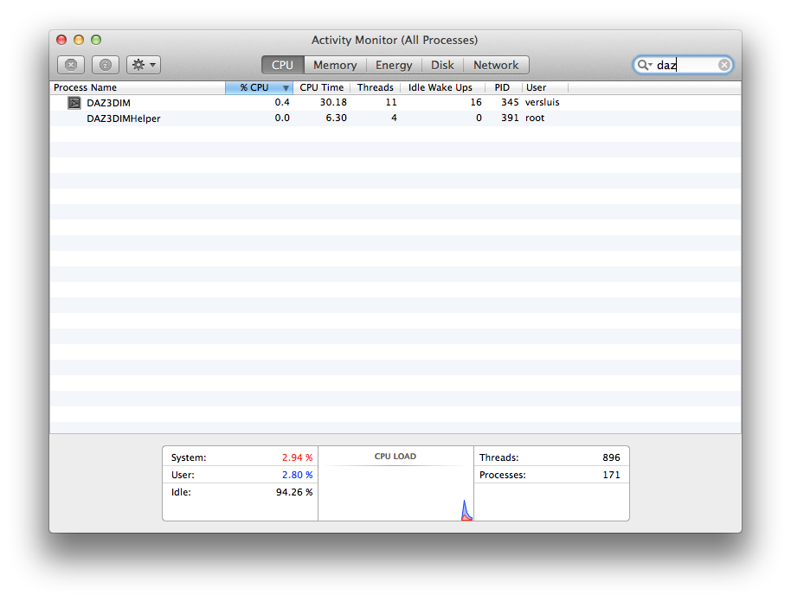This screenshot has width=791, height=601.
Task: Click the User 2.80 % value
Action: pos(297,475)
